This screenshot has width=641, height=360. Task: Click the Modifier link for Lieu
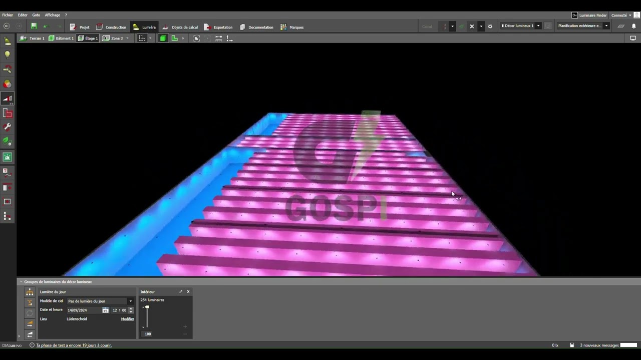(128, 319)
